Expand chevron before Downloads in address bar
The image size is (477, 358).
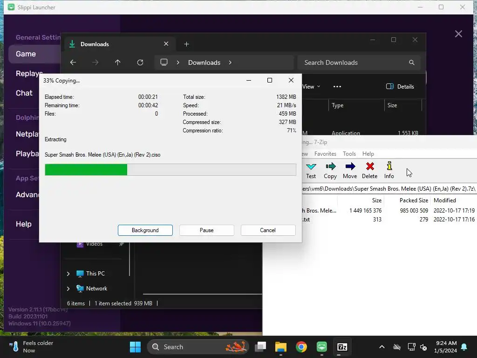(x=178, y=62)
